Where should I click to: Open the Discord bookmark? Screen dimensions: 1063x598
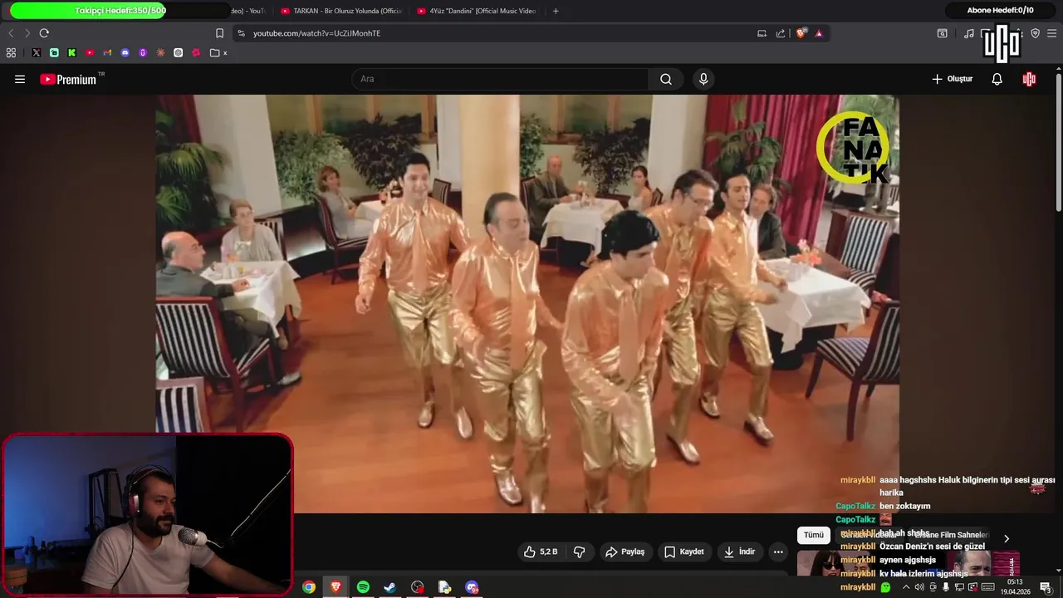pos(125,52)
